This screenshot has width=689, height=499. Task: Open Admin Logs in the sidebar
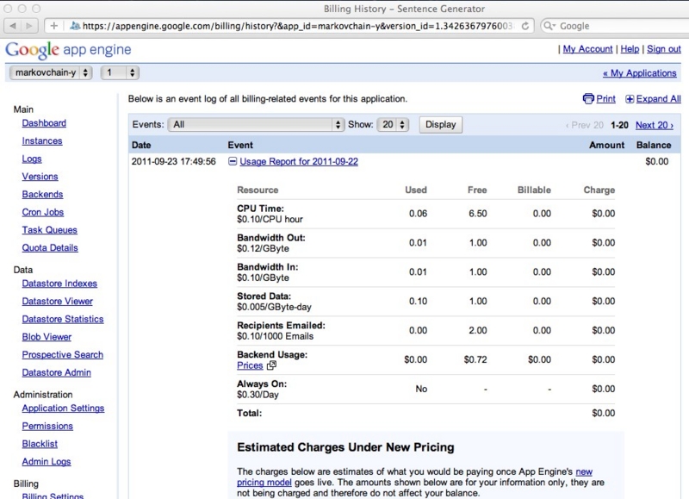pyautogui.click(x=47, y=462)
